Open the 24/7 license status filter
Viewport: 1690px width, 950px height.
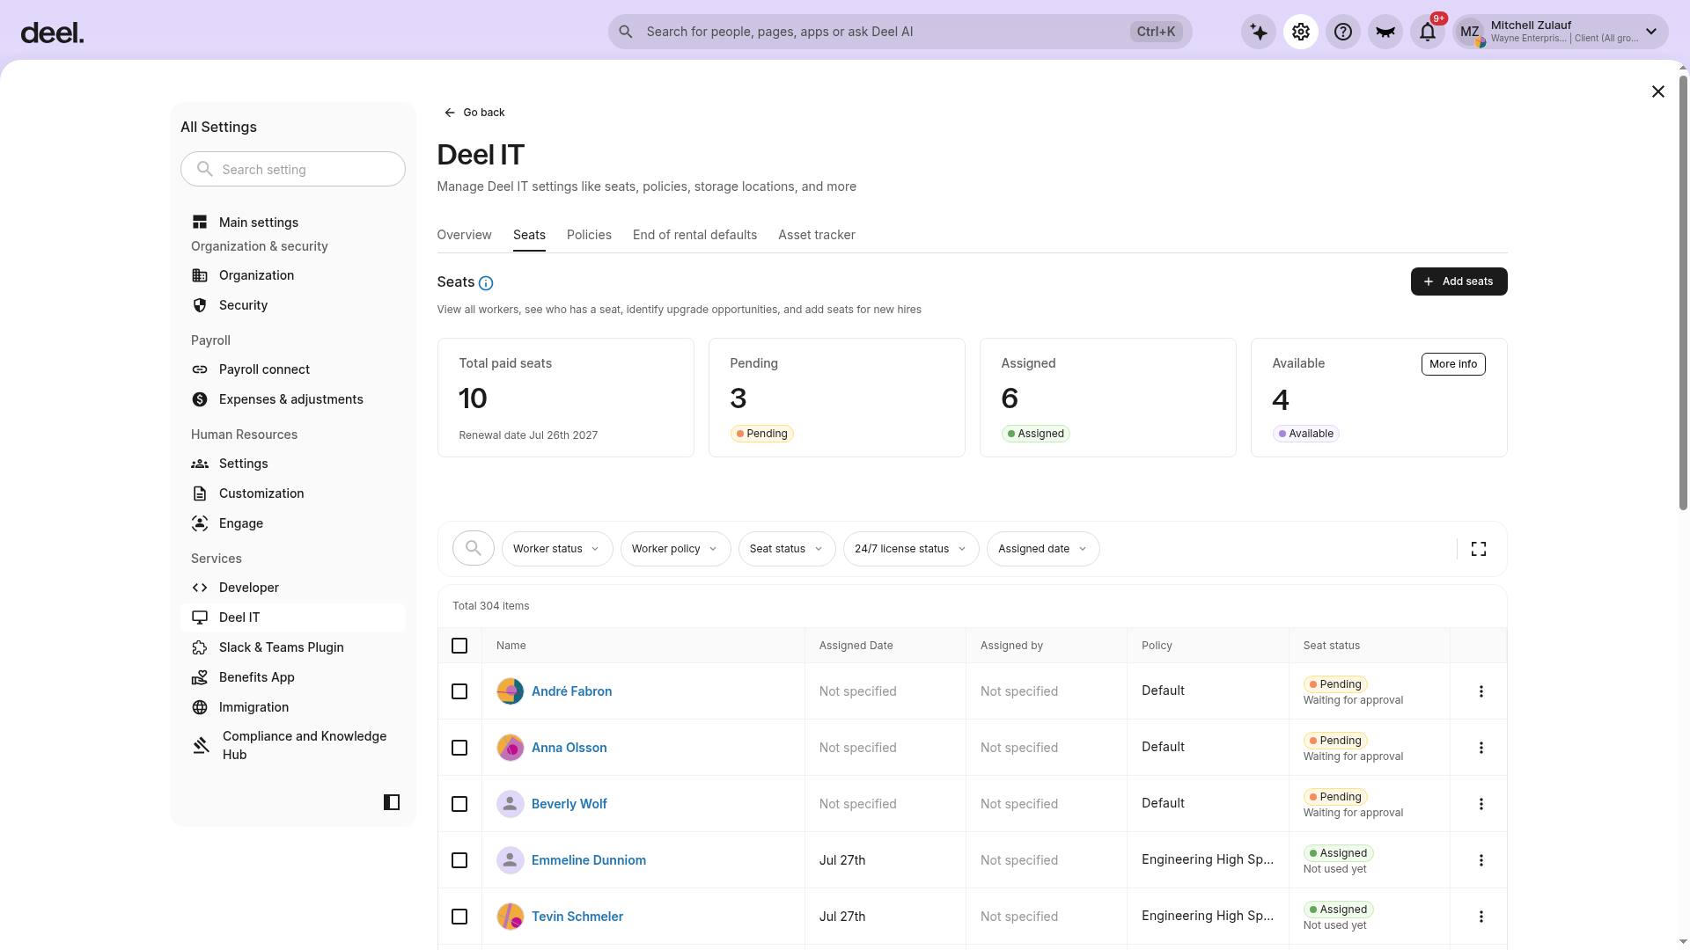(911, 549)
